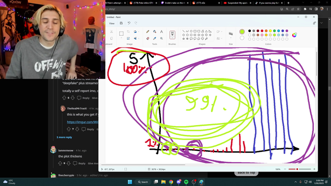331x186 pixels.
Task: Click the Chrome icon on taskbar
Action: 171,182
